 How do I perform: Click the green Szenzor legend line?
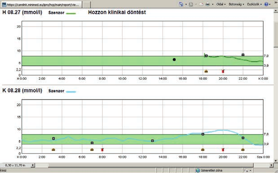[x=71, y=13]
